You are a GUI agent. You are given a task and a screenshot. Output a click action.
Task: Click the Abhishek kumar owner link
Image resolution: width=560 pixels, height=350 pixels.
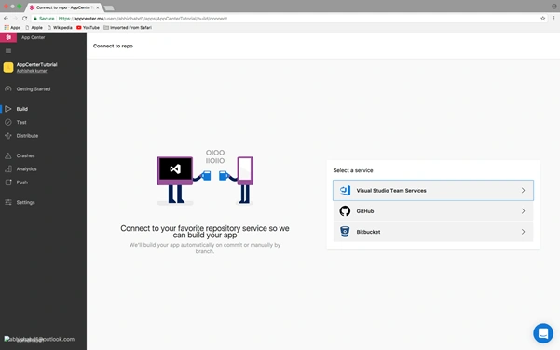coord(32,71)
